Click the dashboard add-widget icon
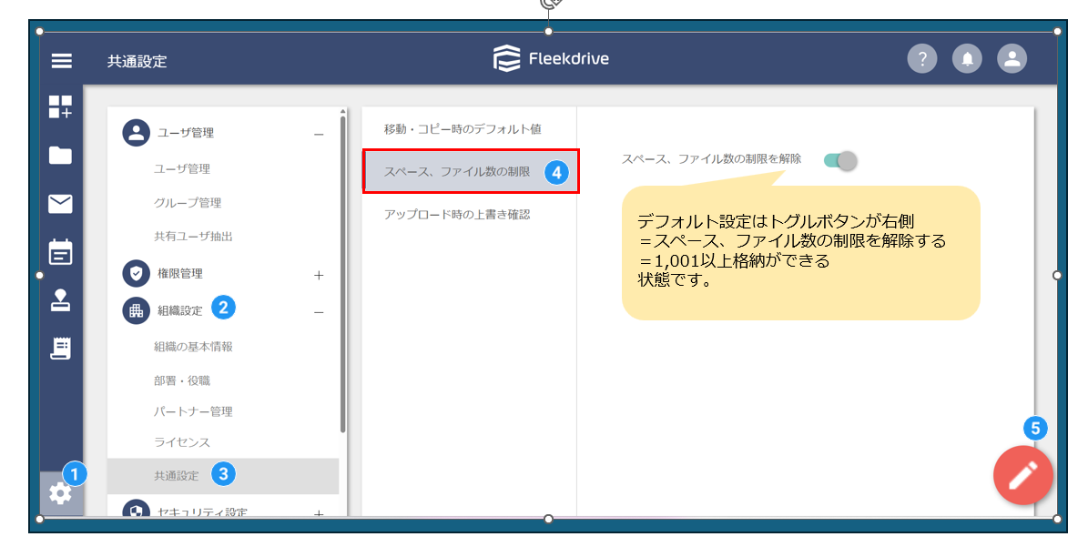The width and height of the screenshot is (1088, 557). pos(60,107)
